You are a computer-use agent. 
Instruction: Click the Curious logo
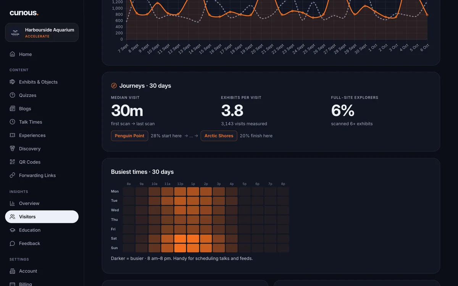[x=24, y=13]
